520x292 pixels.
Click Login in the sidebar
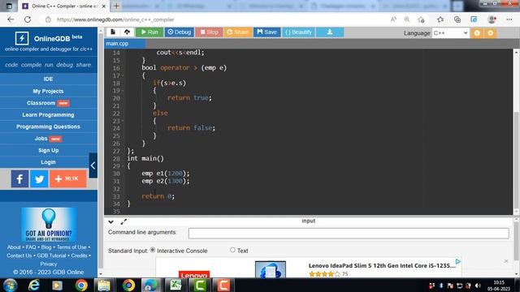click(49, 162)
